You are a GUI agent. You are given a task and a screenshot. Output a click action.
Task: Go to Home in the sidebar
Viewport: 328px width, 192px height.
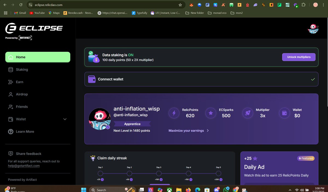[x=38, y=57]
